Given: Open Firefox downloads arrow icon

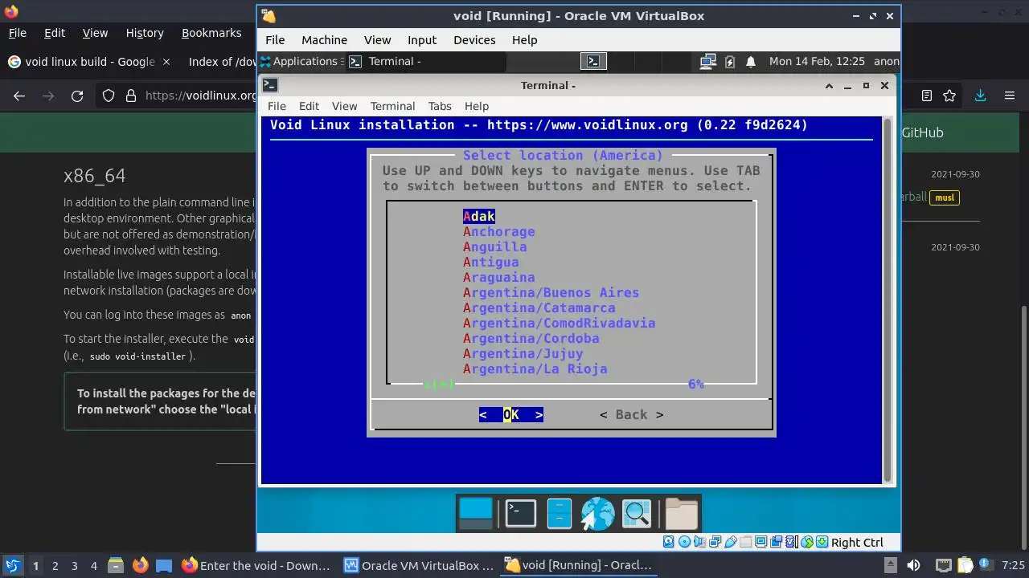Looking at the screenshot, I should pyautogui.click(x=980, y=96).
